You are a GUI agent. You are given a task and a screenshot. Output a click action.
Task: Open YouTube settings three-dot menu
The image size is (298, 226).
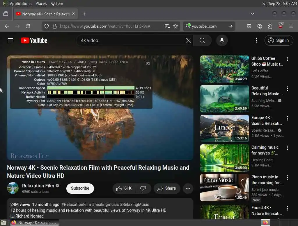[256, 40]
